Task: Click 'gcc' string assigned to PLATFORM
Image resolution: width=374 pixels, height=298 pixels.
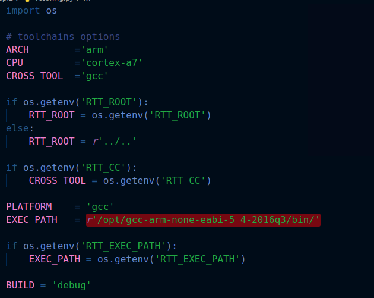Action: coord(100,206)
